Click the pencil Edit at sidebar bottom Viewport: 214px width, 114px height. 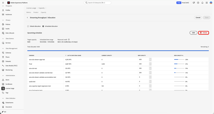[x=4, y=112]
